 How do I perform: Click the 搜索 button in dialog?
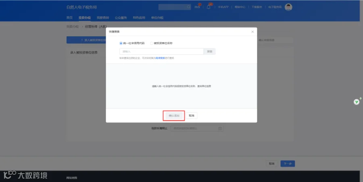tap(210, 51)
